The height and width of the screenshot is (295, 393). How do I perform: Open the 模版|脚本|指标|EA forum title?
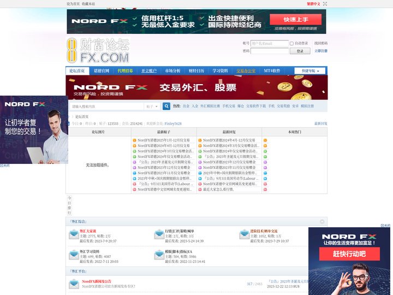(x=178, y=251)
